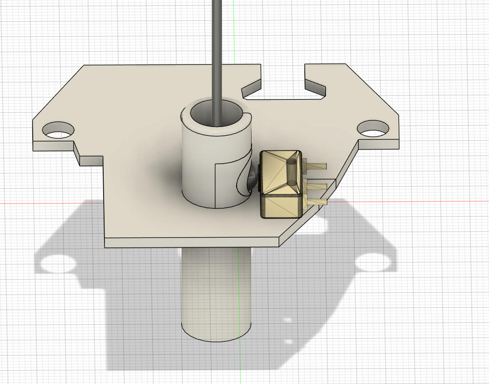Click the round hole in the microswitch
Image resolution: width=489 pixels, height=384 pixels.
click(x=292, y=172)
